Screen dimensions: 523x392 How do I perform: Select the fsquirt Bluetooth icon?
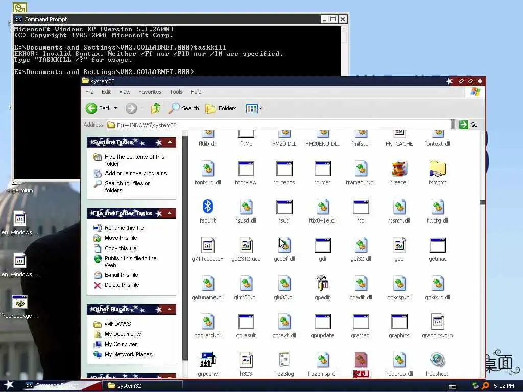click(x=207, y=207)
